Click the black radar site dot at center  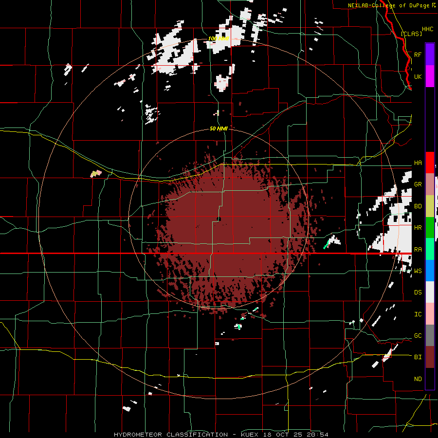click(219, 219)
